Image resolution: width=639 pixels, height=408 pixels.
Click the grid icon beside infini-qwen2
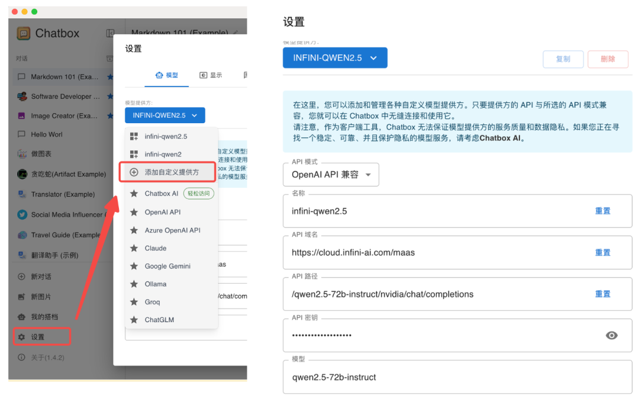134,154
